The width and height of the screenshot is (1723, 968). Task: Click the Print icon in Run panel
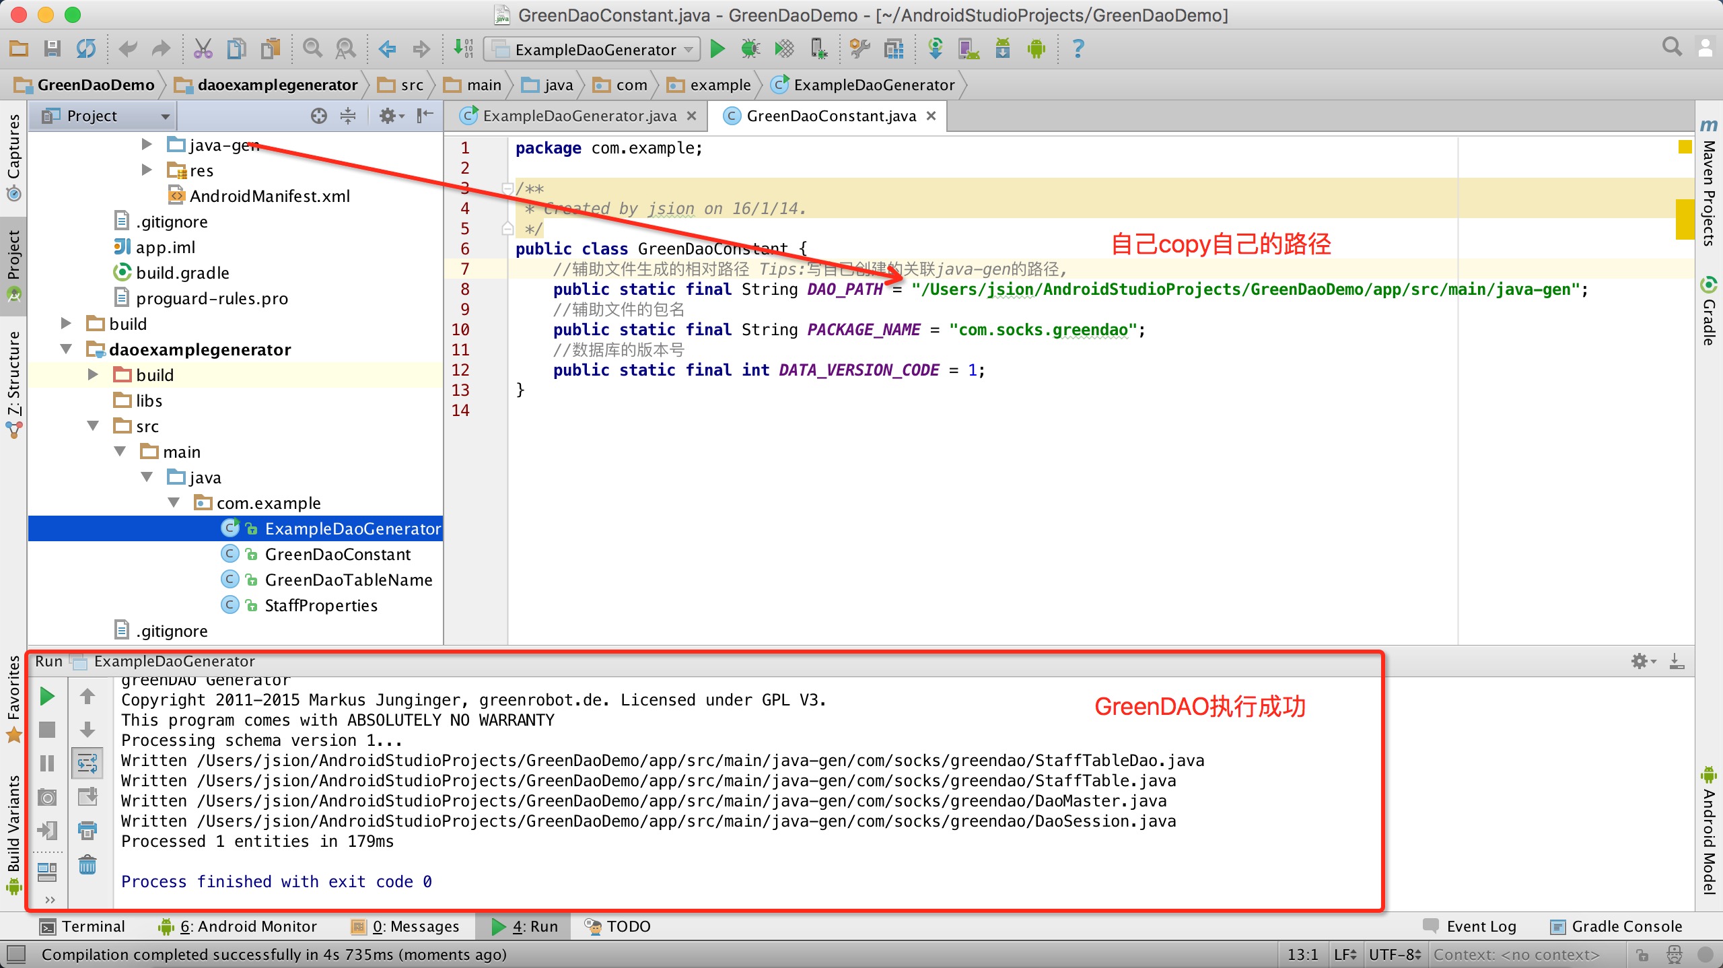coord(87,831)
